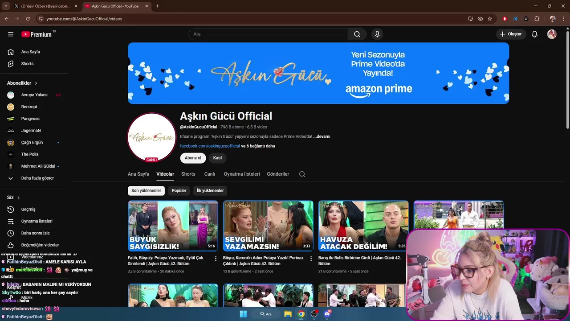Open the Gönderiler tab
Image resolution: width=570 pixels, height=321 pixels.
278,174
